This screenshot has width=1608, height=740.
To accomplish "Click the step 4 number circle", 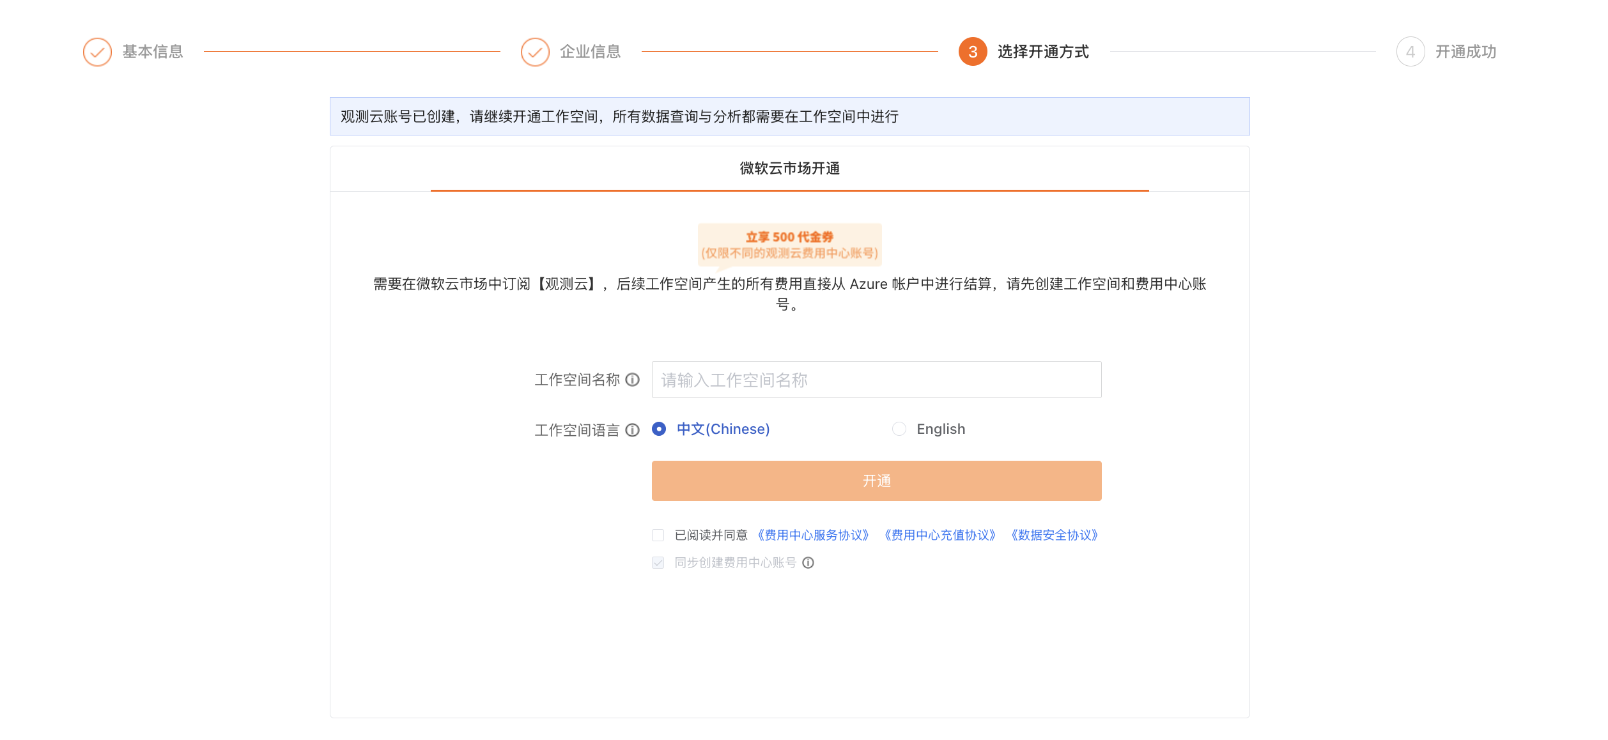I will click(x=1411, y=52).
